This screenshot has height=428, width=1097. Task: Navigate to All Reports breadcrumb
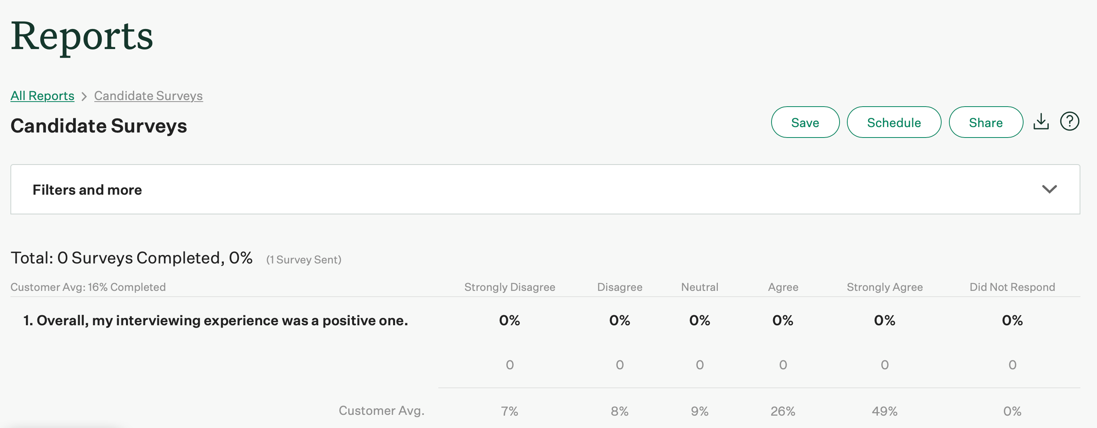pos(42,96)
